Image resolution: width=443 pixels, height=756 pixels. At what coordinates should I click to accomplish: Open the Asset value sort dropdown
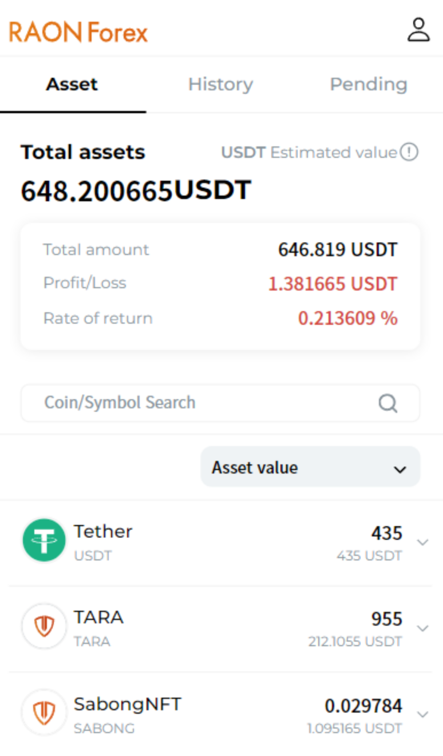[310, 467]
